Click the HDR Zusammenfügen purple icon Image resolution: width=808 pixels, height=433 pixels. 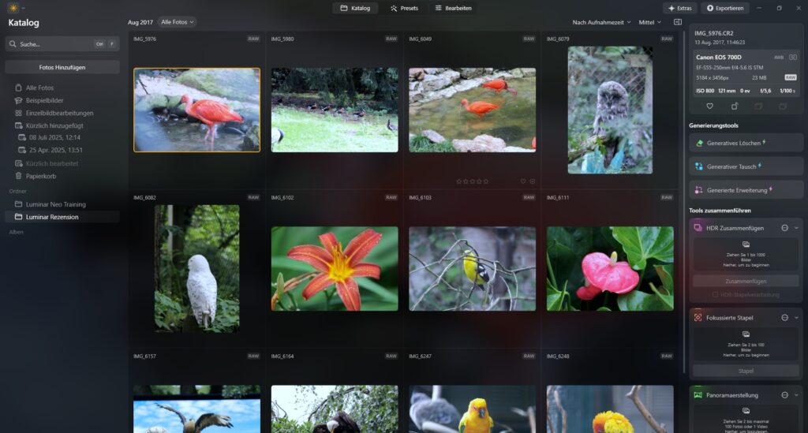click(x=698, y=228)
